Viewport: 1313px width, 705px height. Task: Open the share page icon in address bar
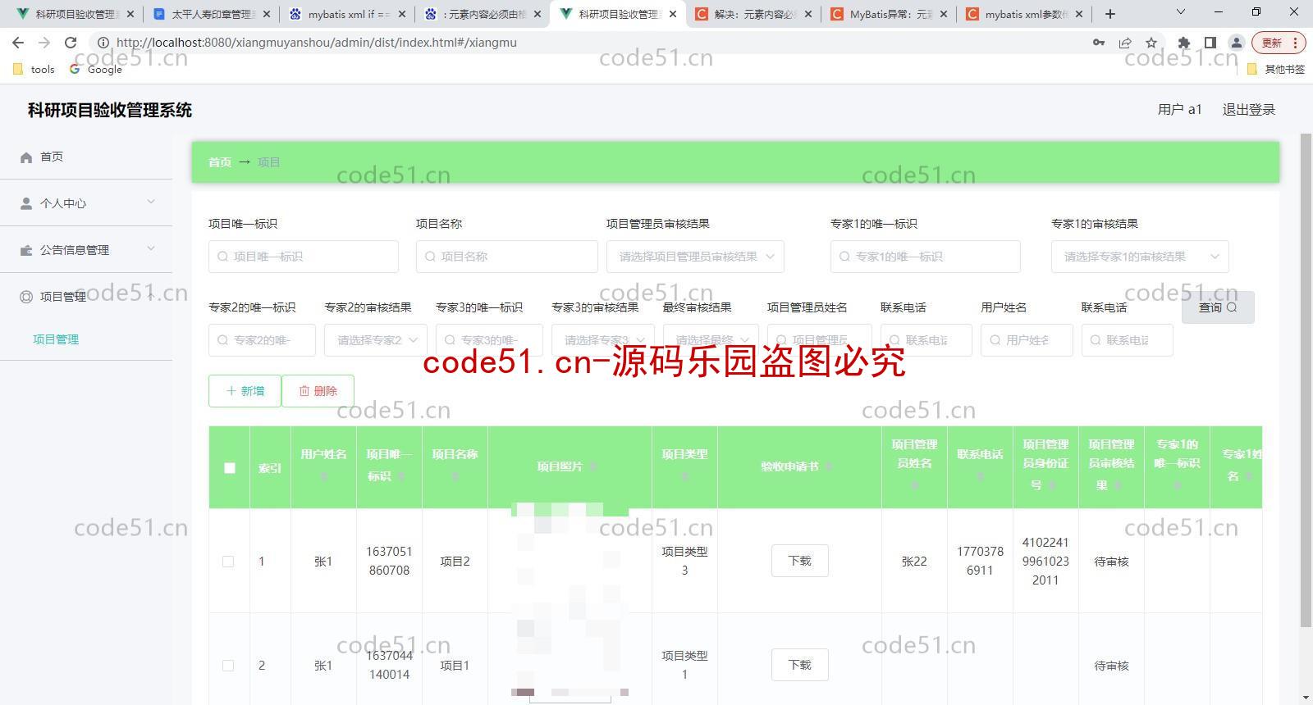click(1125, 43)
